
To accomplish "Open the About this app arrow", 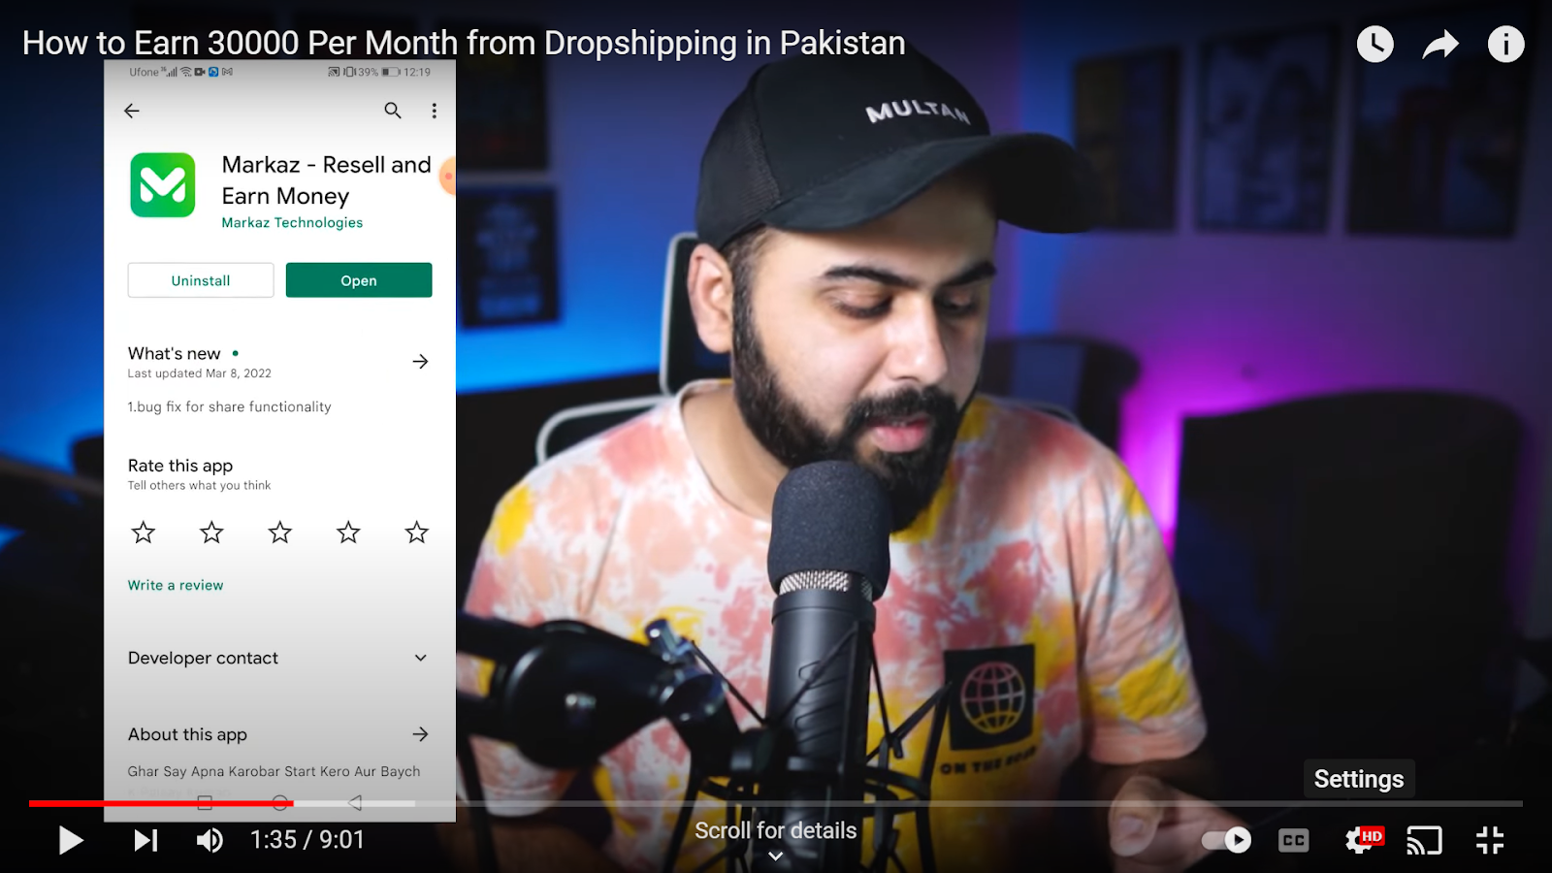I will point(420,734).
